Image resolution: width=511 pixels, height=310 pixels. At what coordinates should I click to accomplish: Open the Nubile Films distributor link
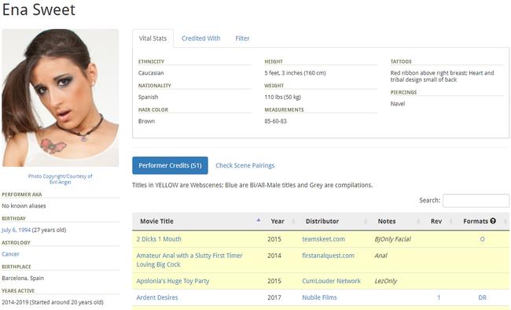(x=319, y=297)
